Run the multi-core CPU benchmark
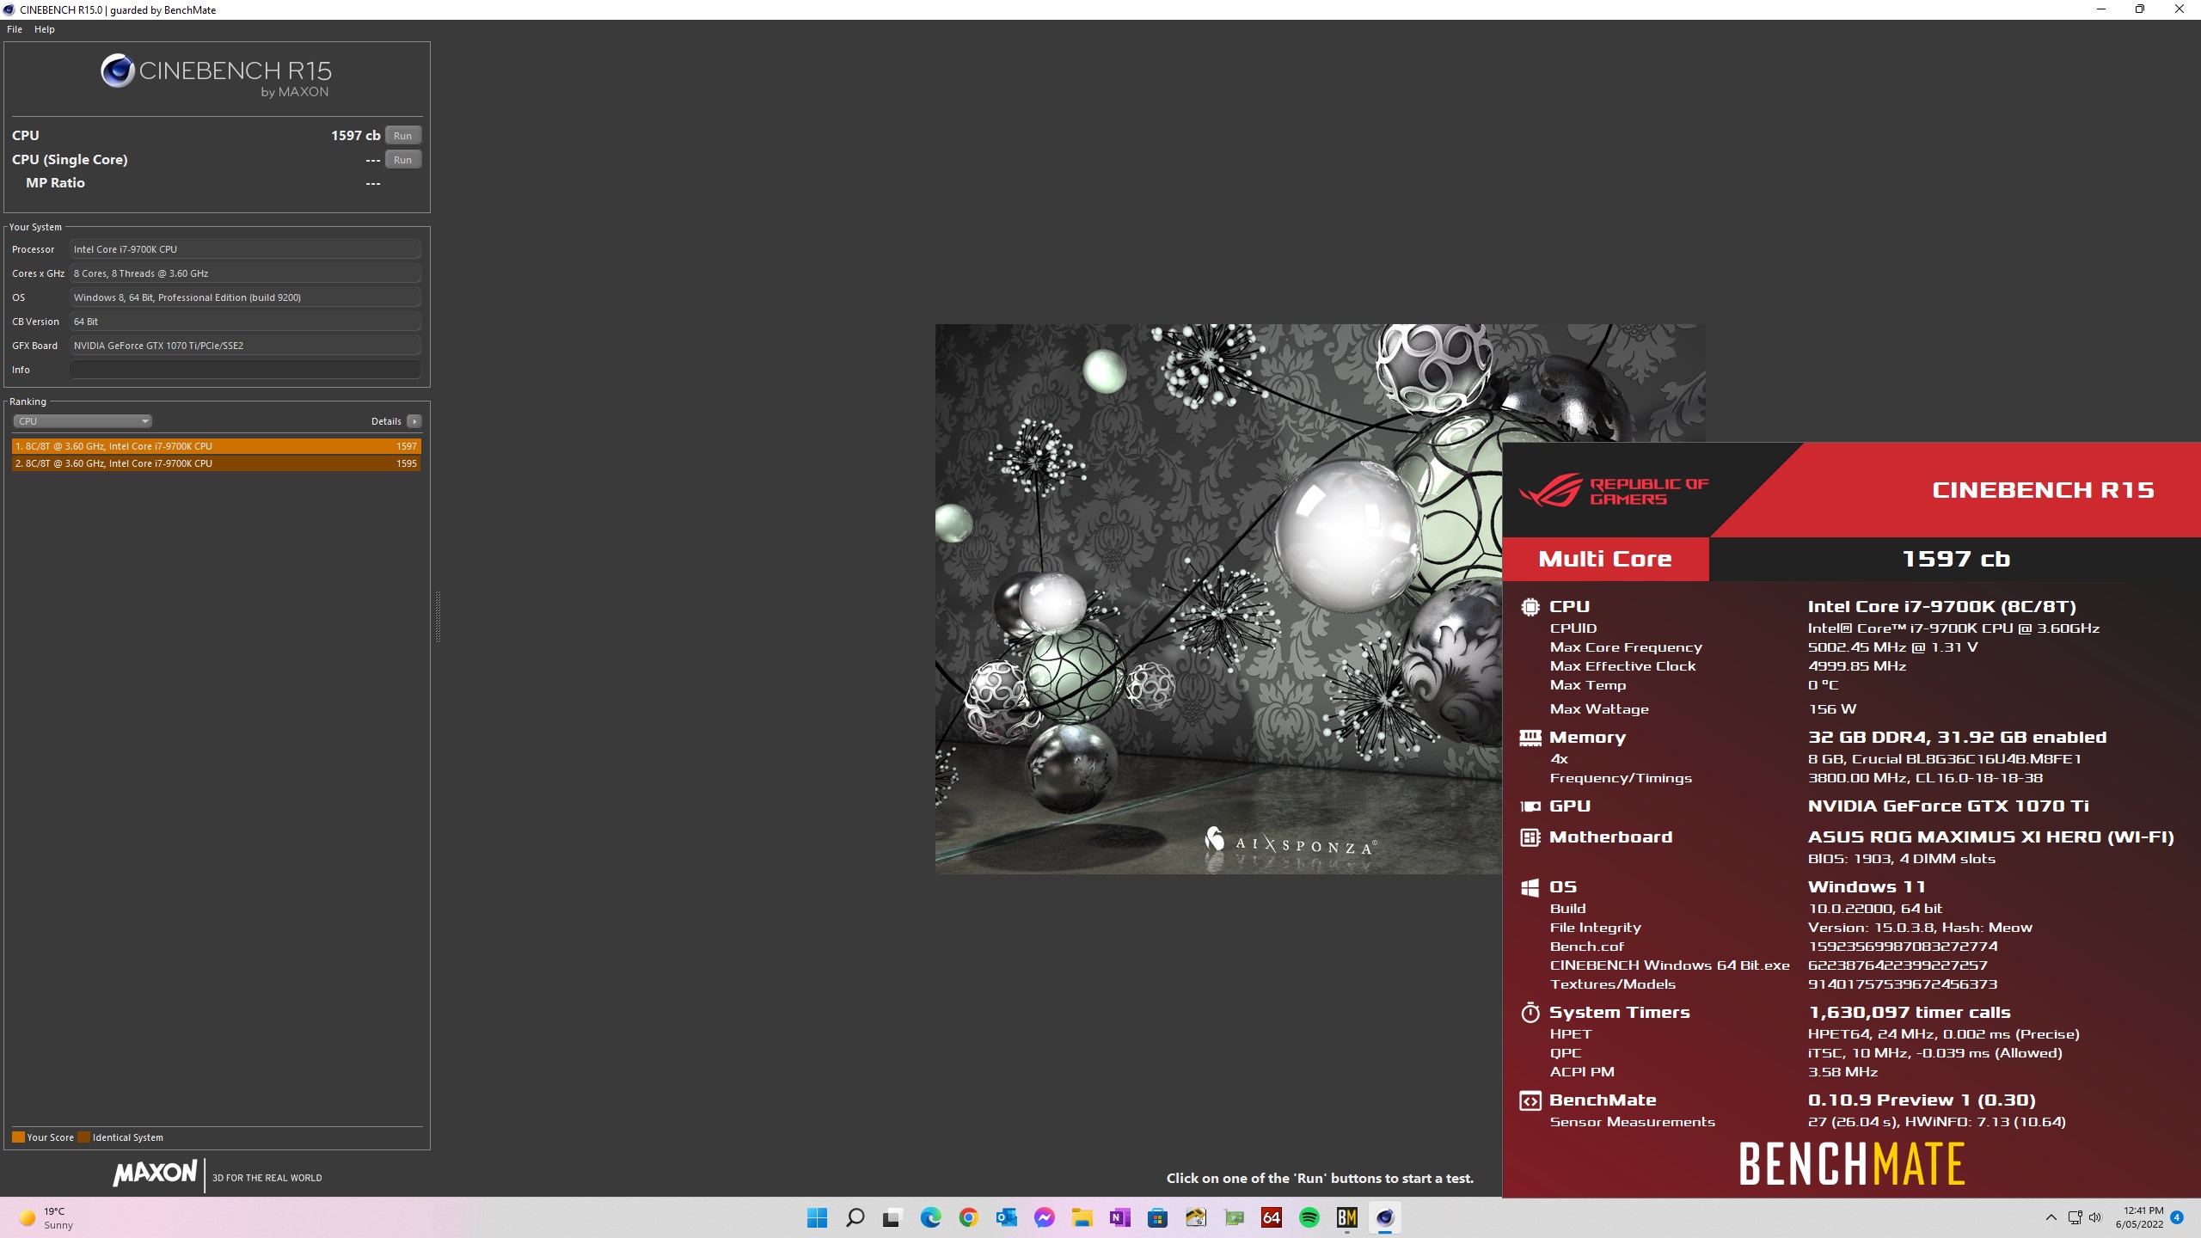Image resolution: width=2201 pixels, height=1238 pixels. (402, 136)
